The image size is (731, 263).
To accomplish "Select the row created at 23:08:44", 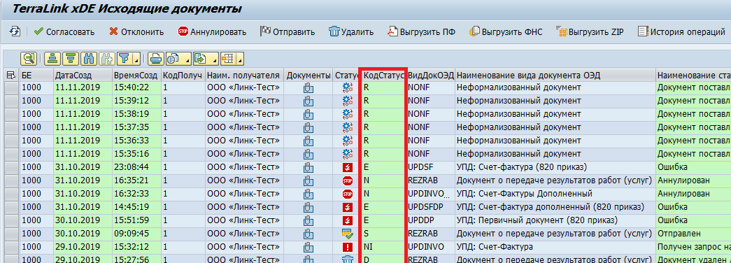I will coord(11,167).
